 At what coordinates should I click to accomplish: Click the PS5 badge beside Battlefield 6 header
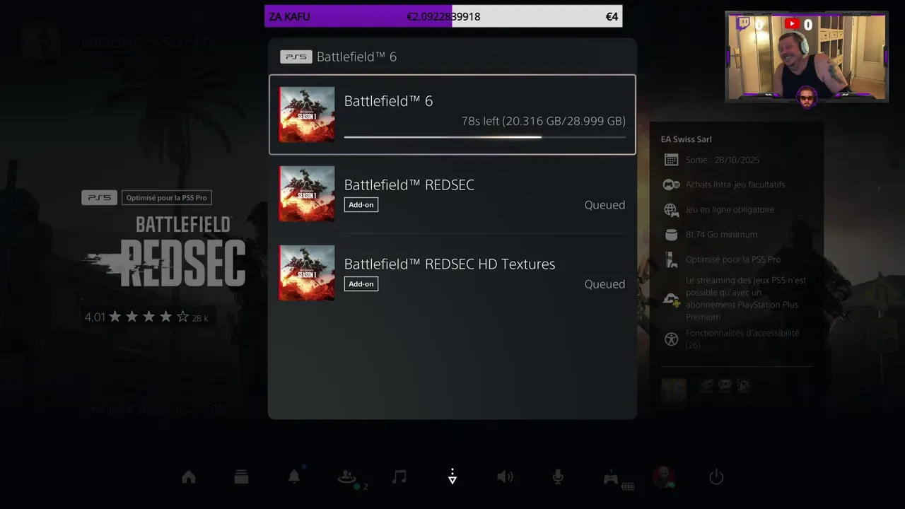(296, 57)
